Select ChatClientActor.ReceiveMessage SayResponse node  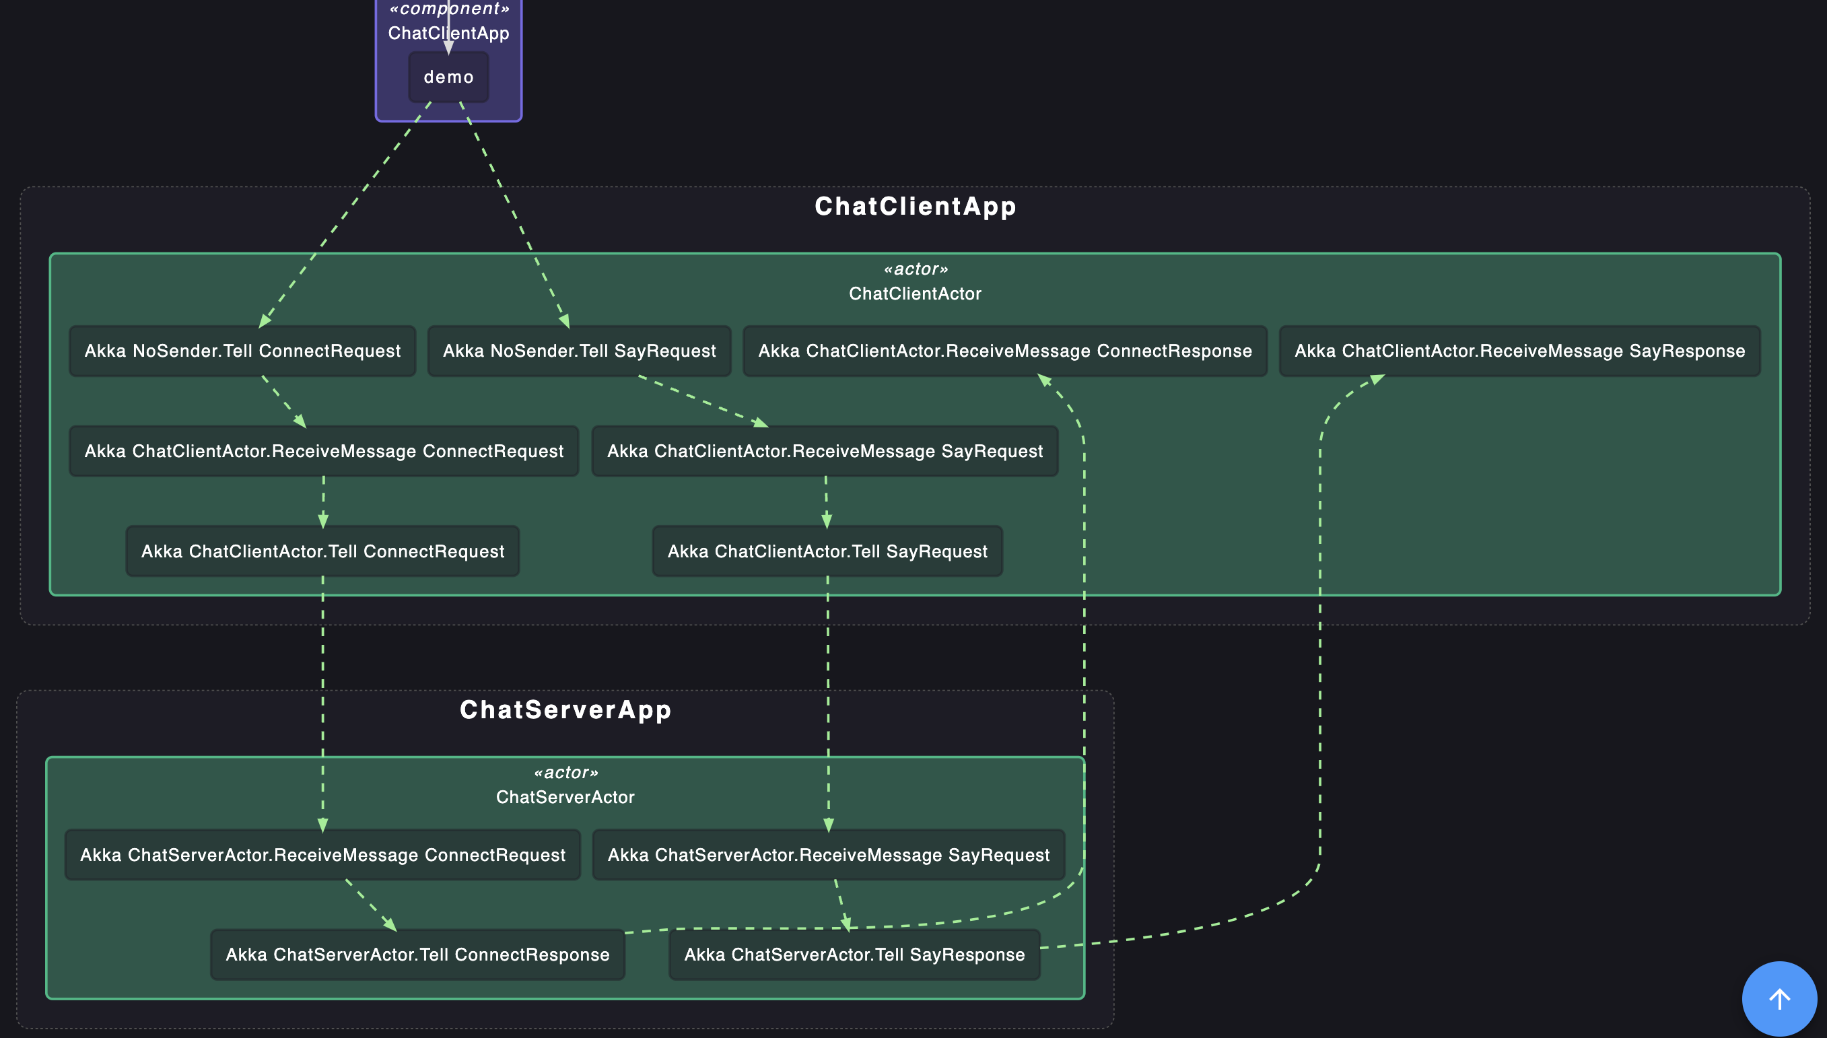click(1519, 351)
